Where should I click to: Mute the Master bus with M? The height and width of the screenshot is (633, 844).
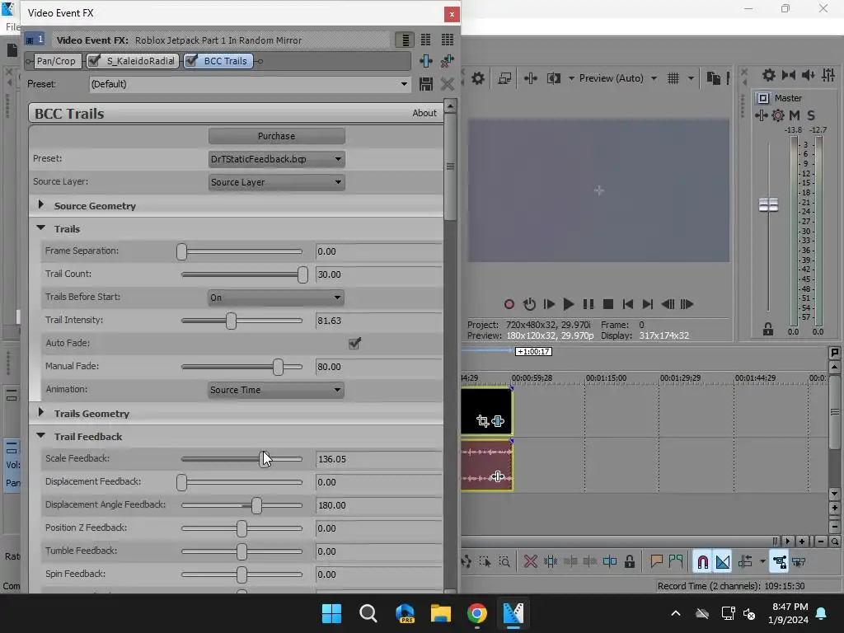(x=795, y=115)
